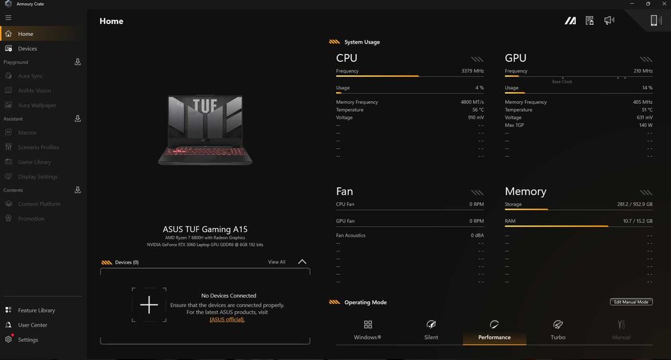The width and height of the screenshot is (671, 360).
Task: Click the Home house icon
Action: tap(8, 34)
